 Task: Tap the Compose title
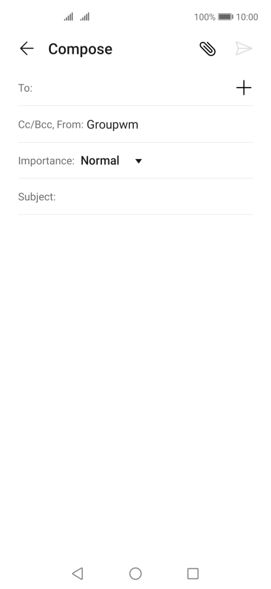(x=80, y=49)
